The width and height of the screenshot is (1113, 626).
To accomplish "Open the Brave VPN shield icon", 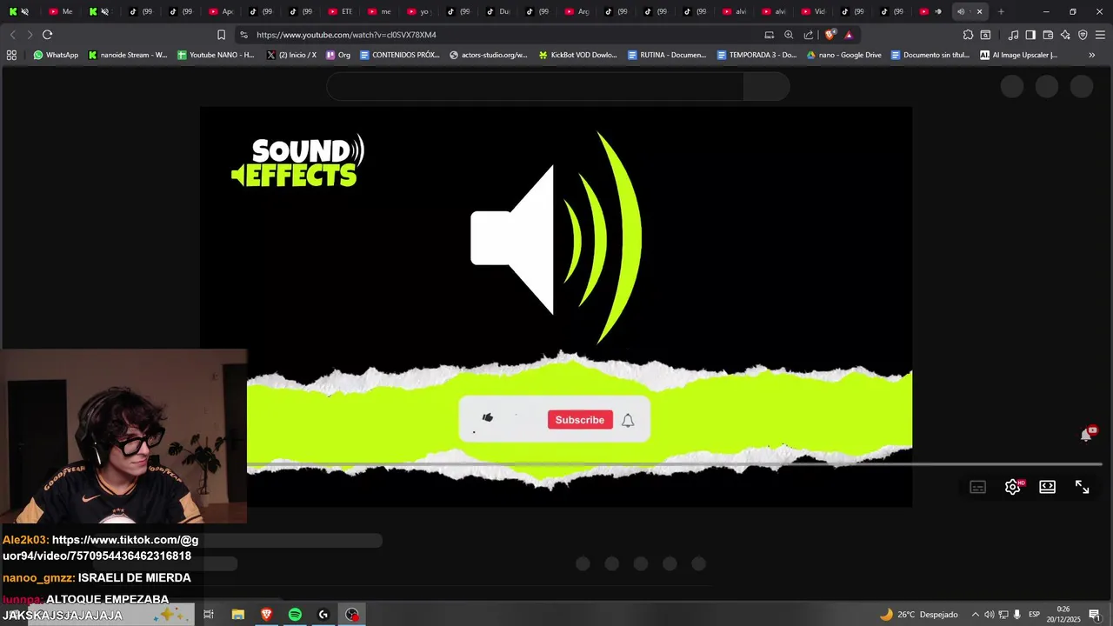I will pyautogui.click(x=1083, y=35).
